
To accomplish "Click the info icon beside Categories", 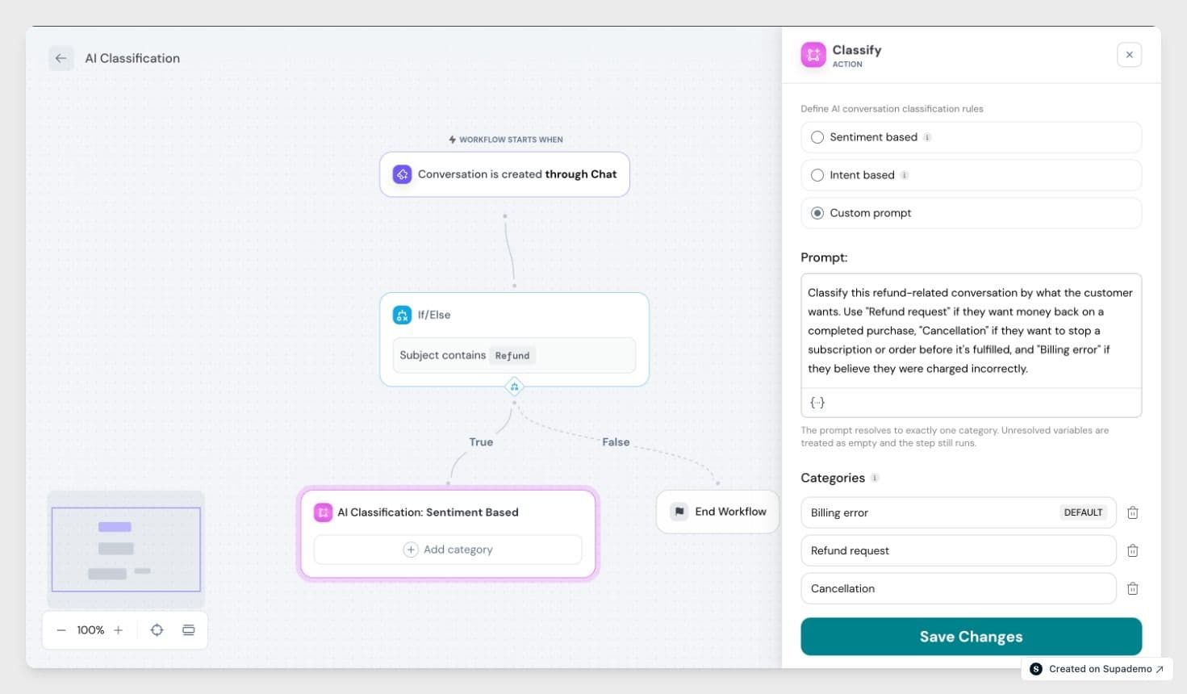I will [875, 478].
